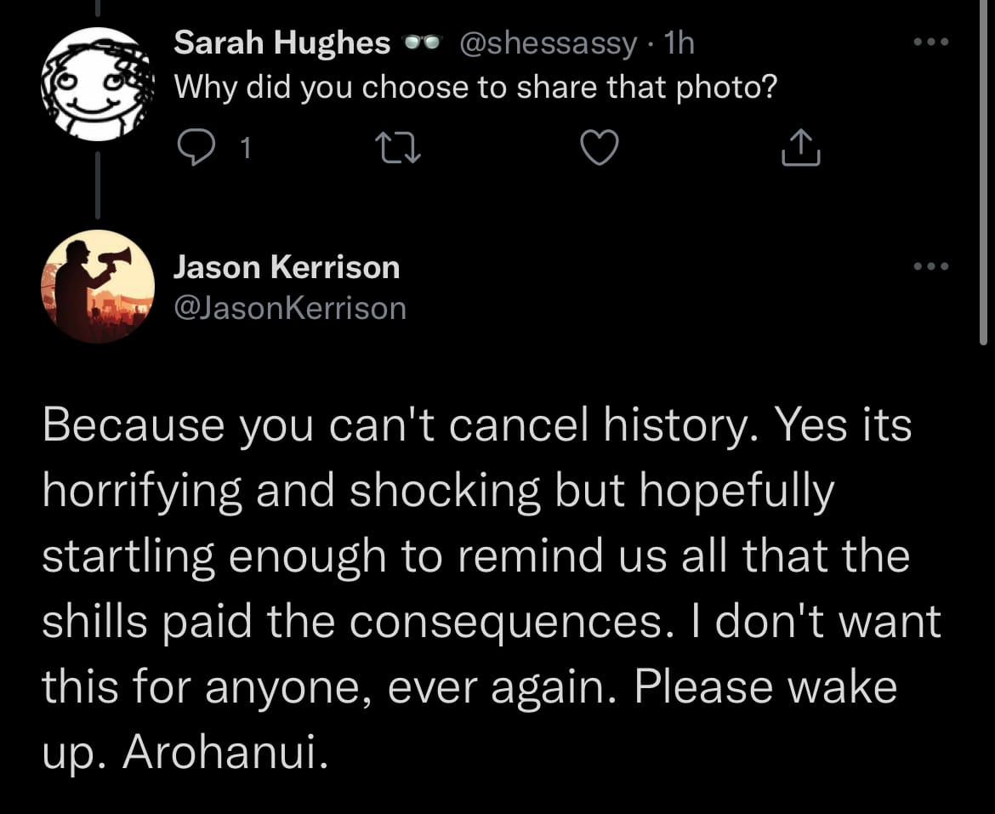
Task: Click the reply count number 1
Action: 247,148
